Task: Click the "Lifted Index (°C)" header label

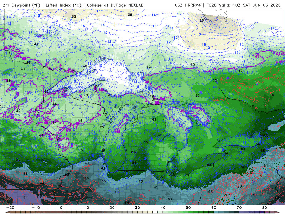Action: click(63, 5)
